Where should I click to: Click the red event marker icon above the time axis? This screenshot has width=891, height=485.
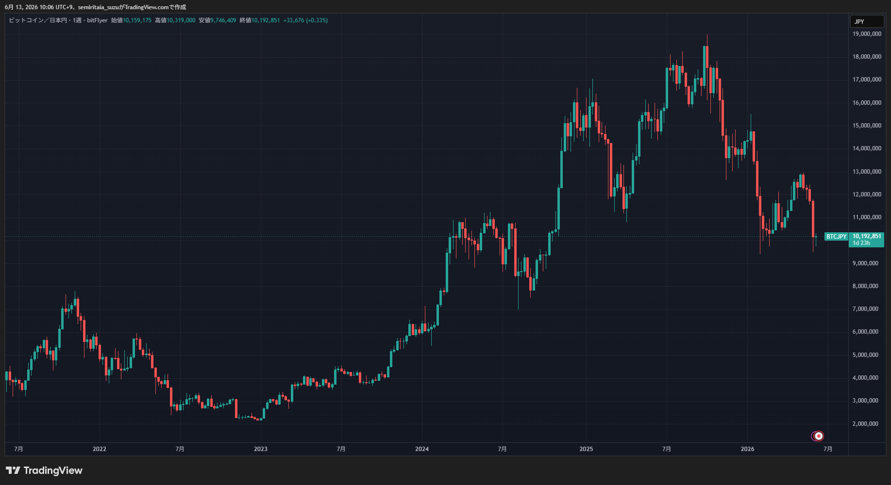pyautogui.click(x=818, y=436)
